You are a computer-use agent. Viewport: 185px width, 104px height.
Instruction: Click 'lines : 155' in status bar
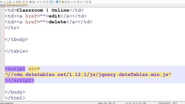[x=112, y=103]
